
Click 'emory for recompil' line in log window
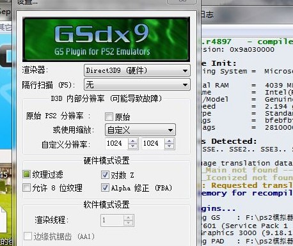(x=247, y=193)
